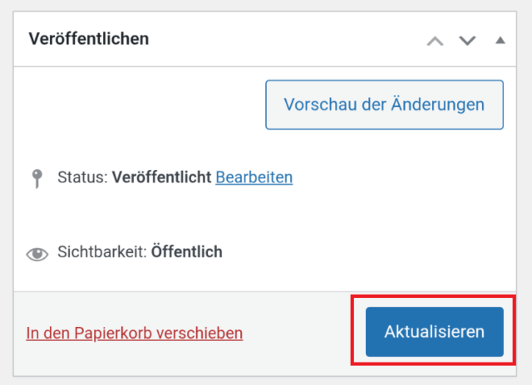
Task: Select the bold Öffentlich visibility value
Action: click(186, 251)
